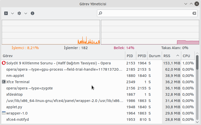
Task: Select opera --type=zygote process
Action: point(98,88)
